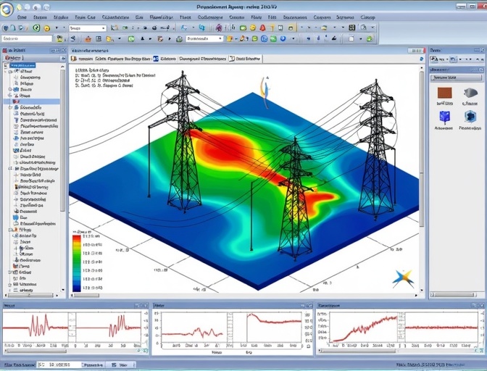Screen dimensions: 487x371
Task: Open the first toolbar row's combo box
Action: click(86, 28)
